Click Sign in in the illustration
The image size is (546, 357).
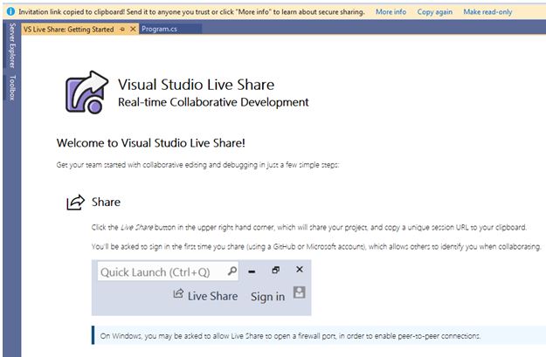pyautogui.click(x=267, y=297)
